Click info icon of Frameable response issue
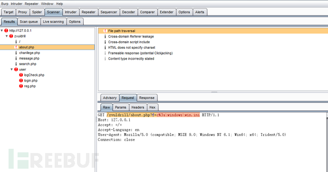 [x=105, y=53]
